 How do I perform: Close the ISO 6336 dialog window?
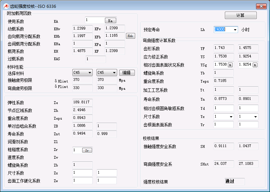pos(261,6)
